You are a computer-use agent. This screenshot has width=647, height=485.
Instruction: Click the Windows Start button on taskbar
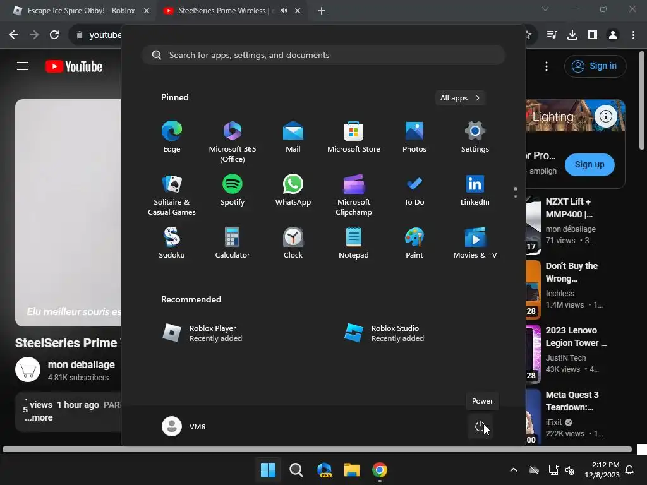[268, 470]
